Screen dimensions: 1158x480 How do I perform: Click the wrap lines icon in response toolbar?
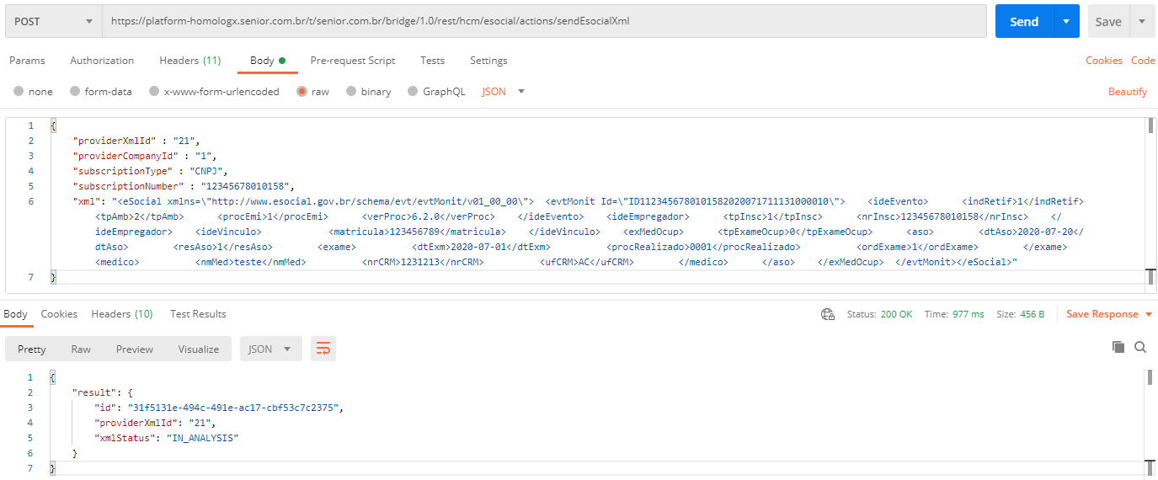[x=323, y=349]
